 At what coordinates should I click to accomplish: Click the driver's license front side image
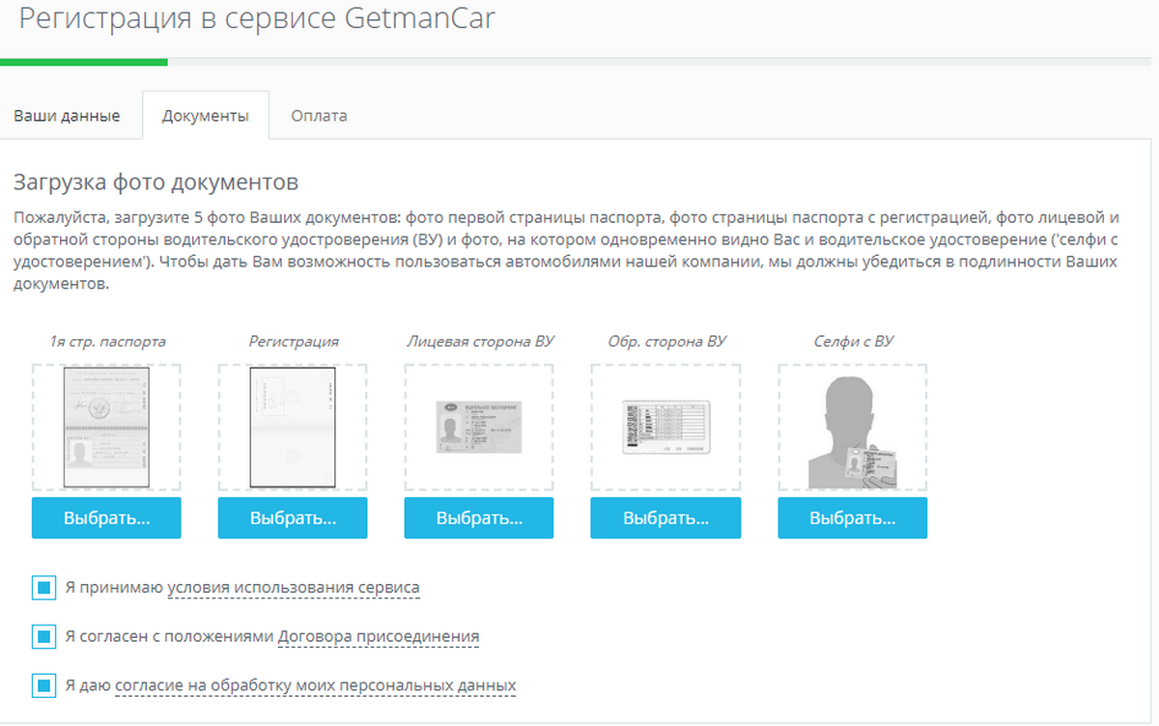point(478,427)
